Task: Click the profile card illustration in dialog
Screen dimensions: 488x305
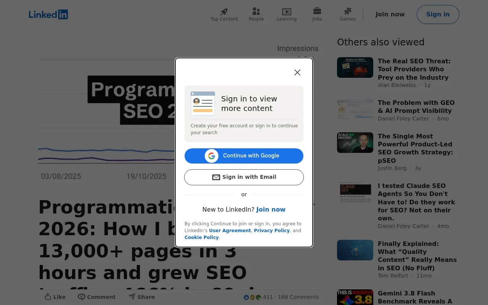Action: tap(203, 103)
